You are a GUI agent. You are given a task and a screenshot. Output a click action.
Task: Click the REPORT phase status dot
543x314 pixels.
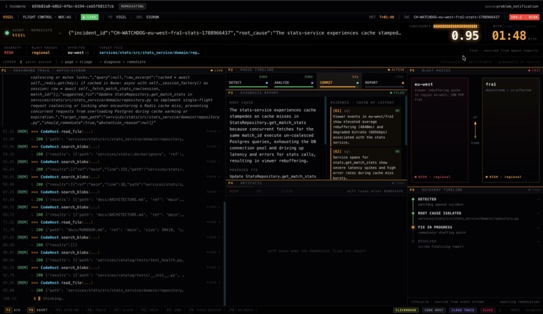coord(402,83)
